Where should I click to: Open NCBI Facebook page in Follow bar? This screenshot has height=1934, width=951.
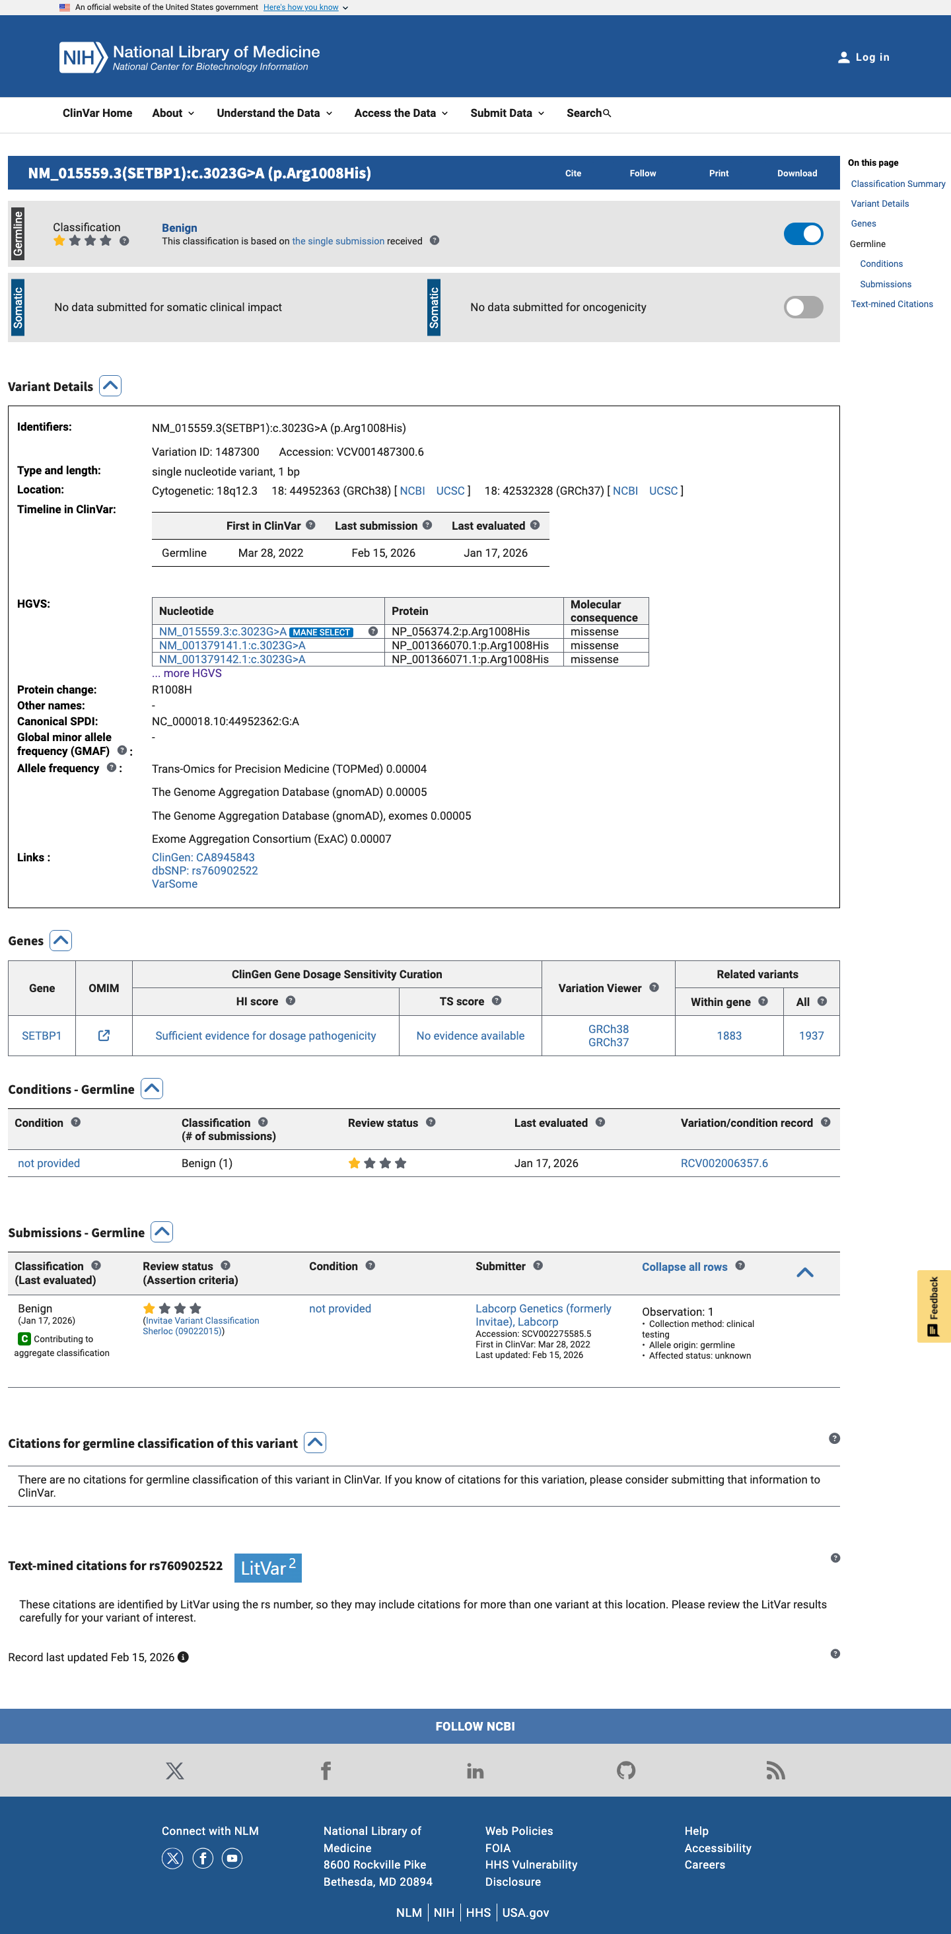[326, 1771]
